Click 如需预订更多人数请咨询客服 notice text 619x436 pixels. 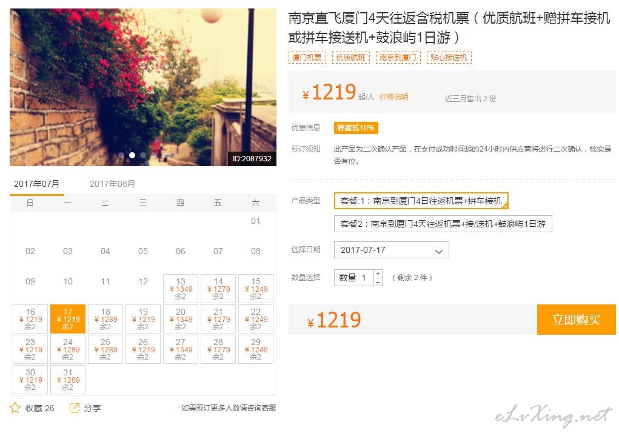[x=229, y=407]
